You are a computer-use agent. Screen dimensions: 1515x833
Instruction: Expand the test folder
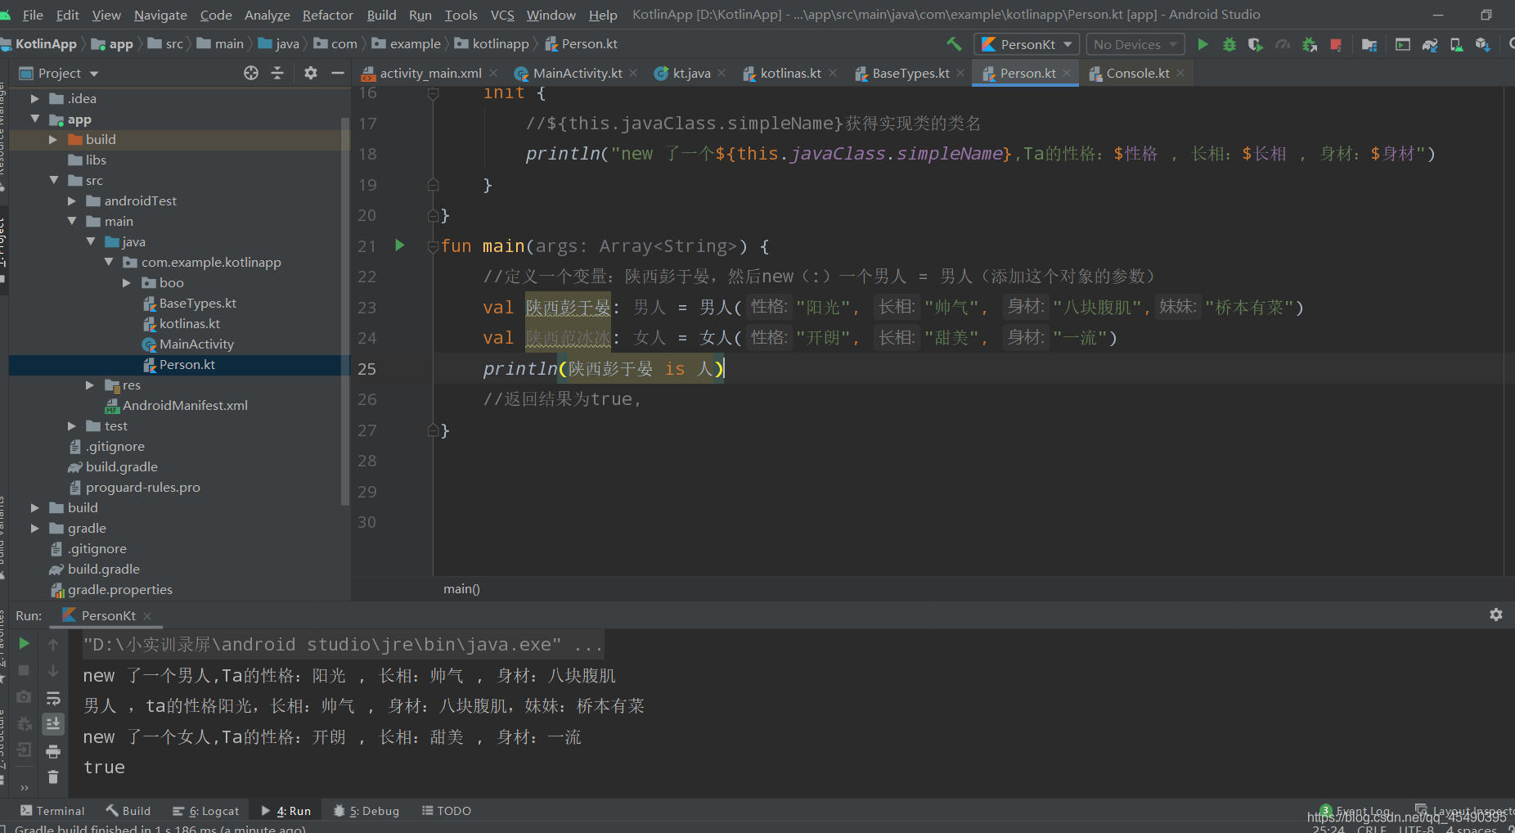72,426
